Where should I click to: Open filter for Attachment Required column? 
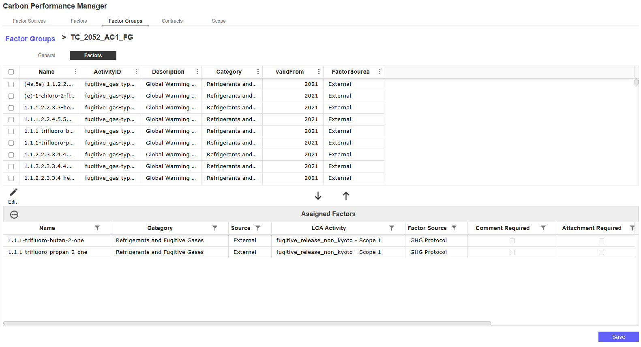632,228
